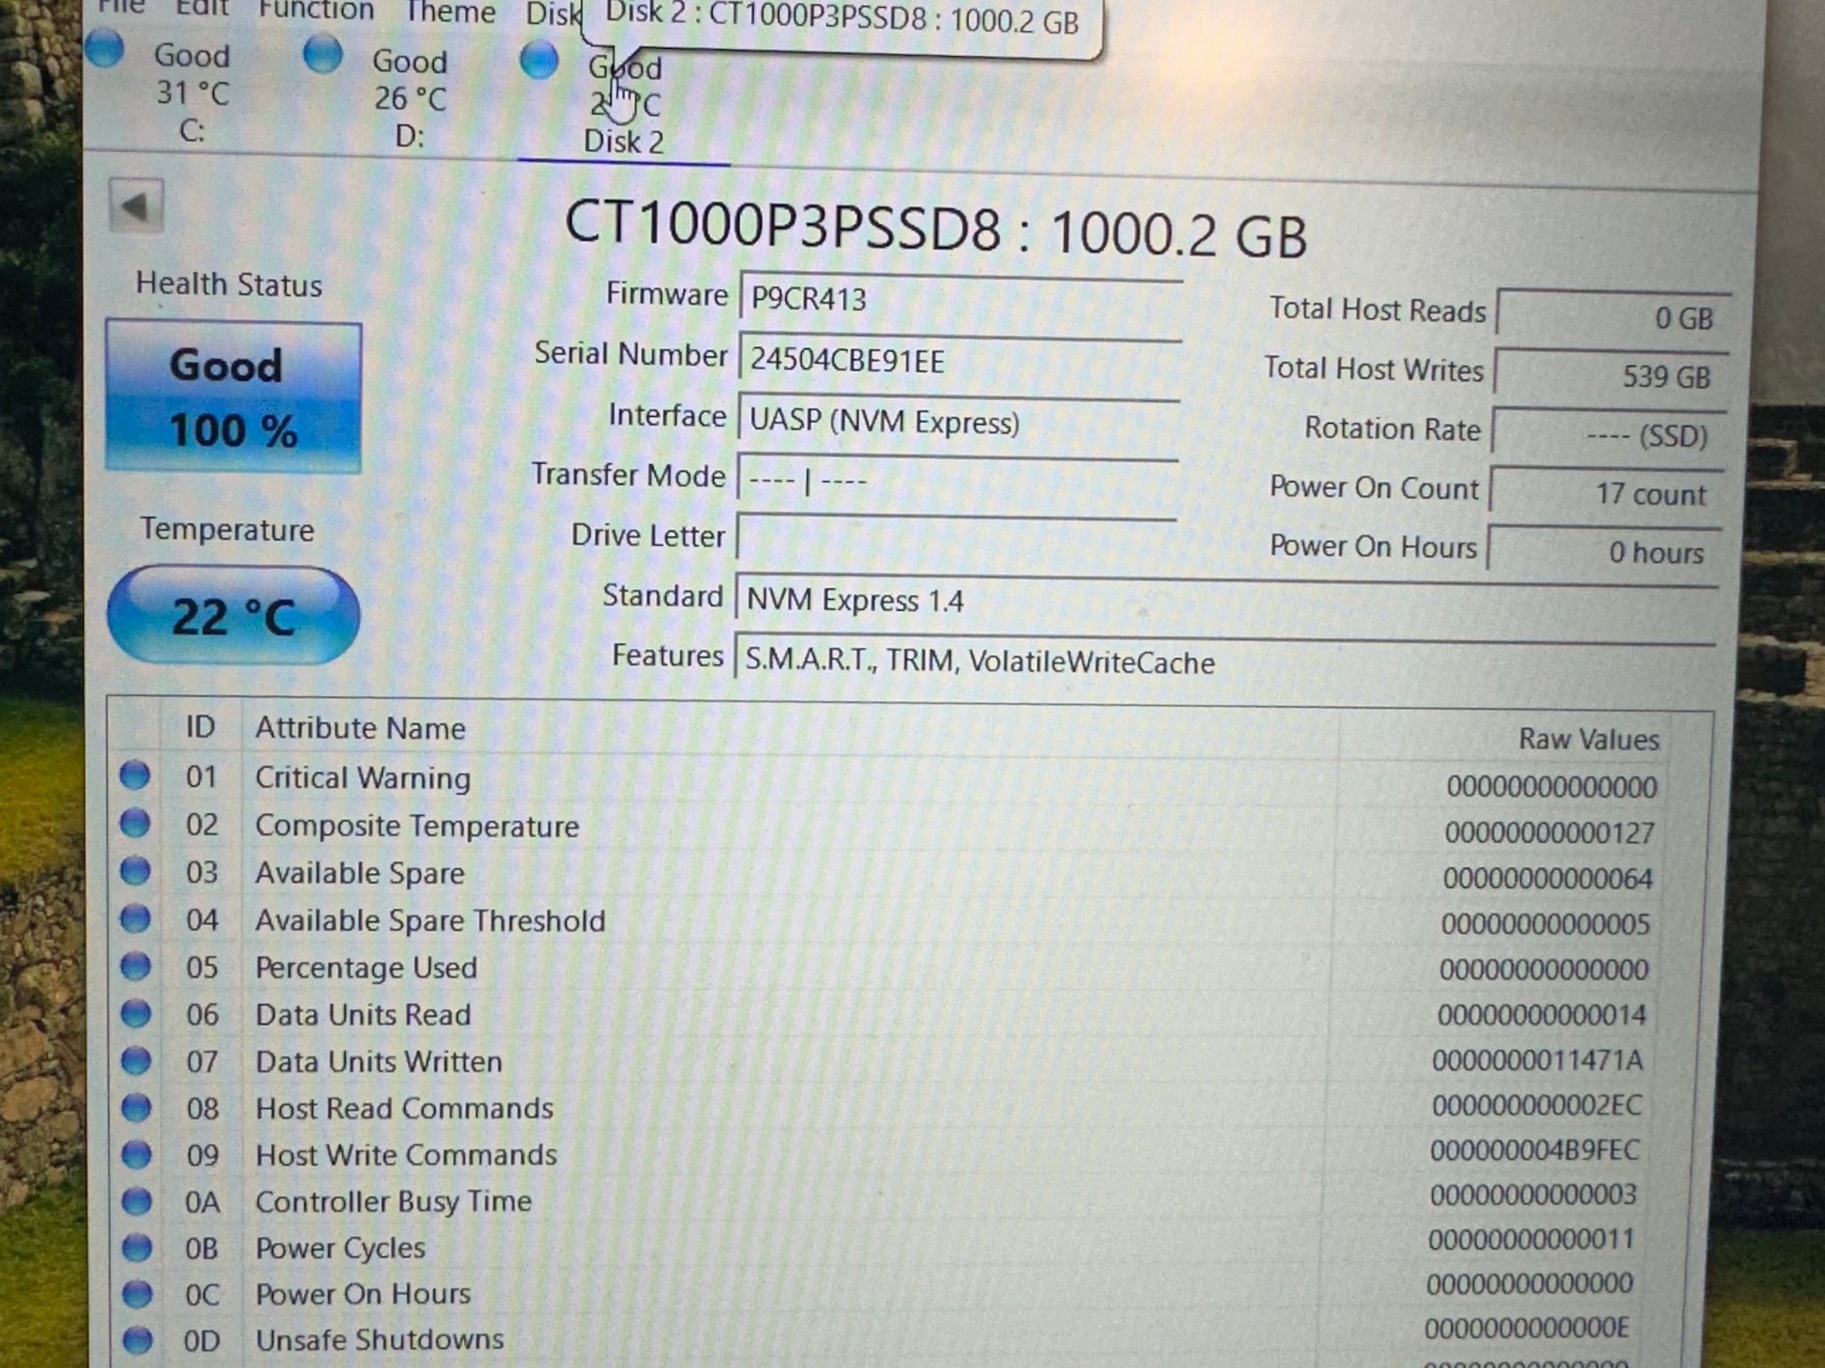Click the Attribute Name column header
This screenshot has width=1825, height=1368.
[x=360, y=729]
